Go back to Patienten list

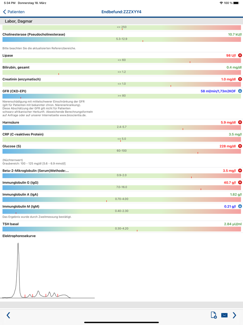click(14, 12)
